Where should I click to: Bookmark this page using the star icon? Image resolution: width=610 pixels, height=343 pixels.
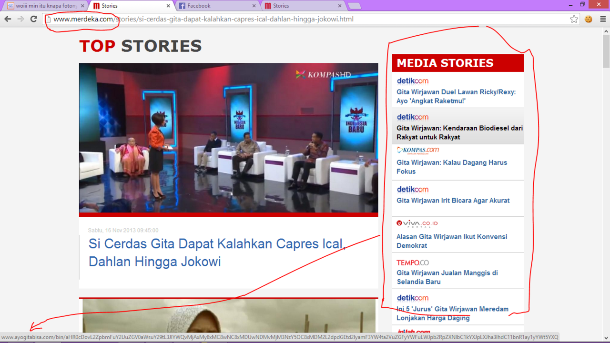[574, 19]
